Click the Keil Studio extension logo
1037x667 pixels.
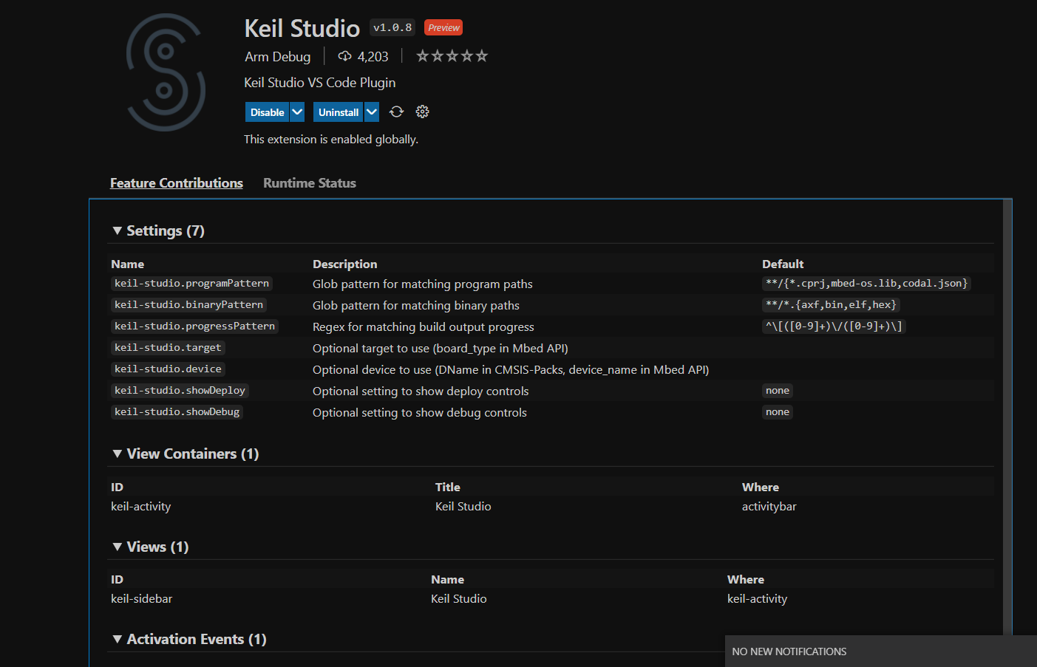(166, 72)
